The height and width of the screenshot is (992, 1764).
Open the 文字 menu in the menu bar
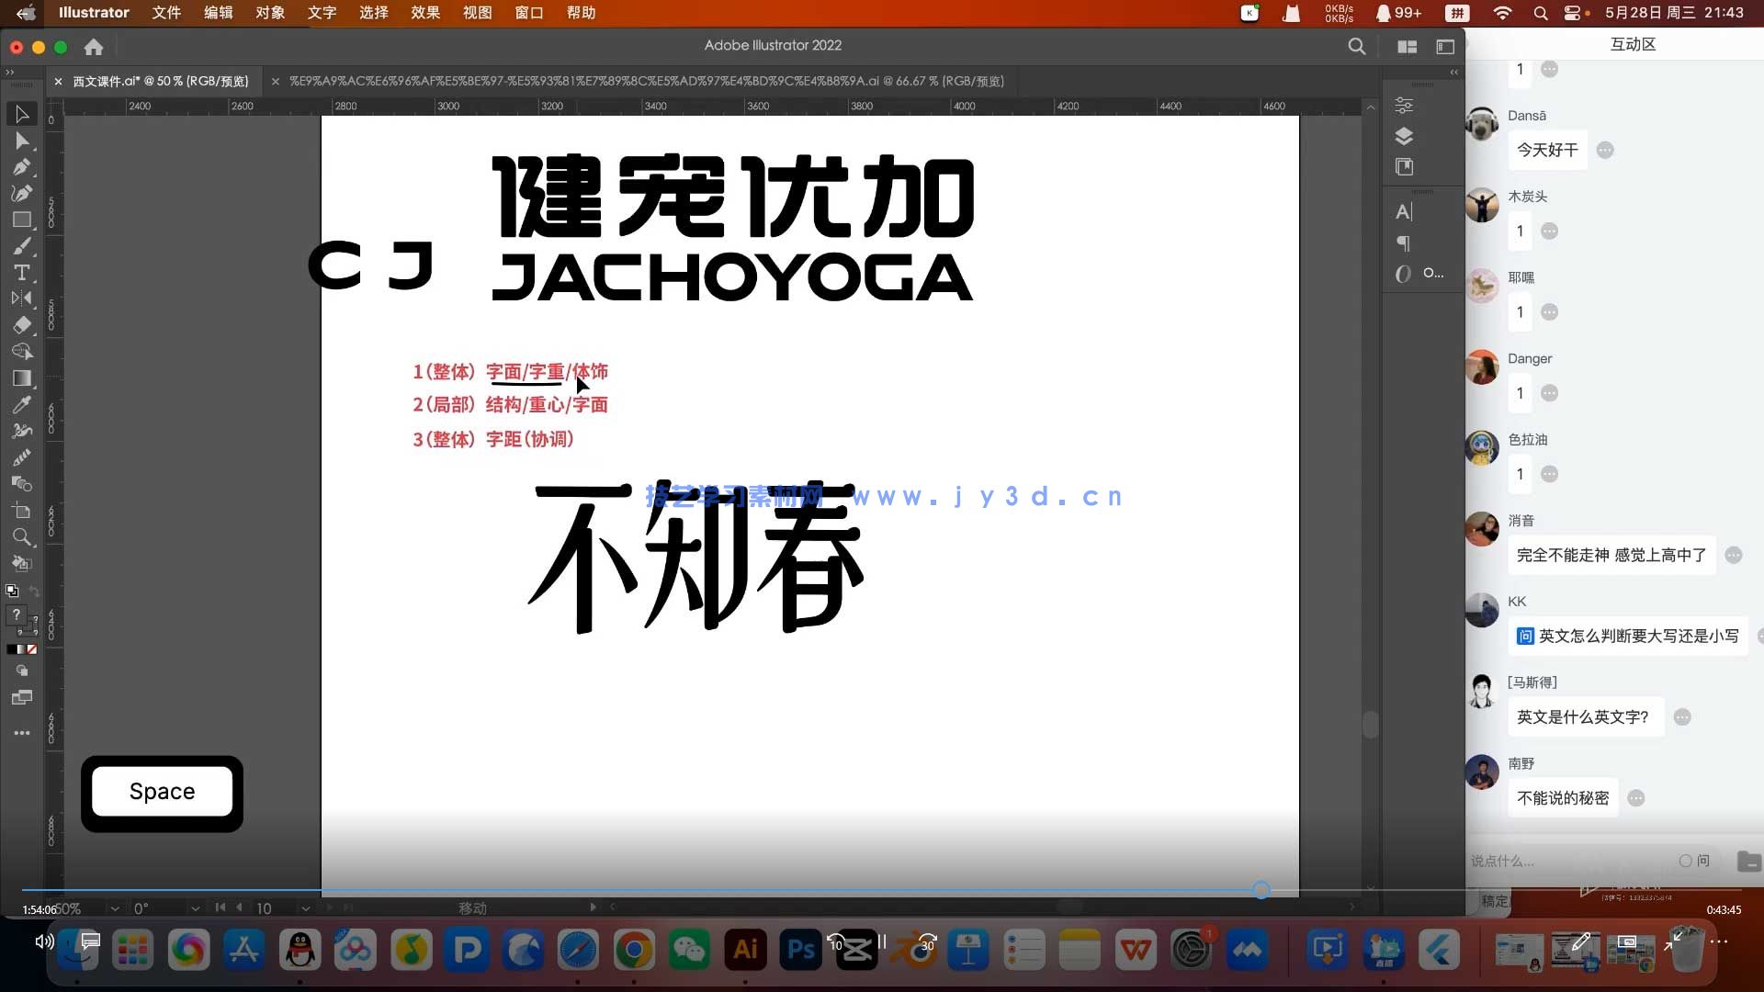click(322, 13)
